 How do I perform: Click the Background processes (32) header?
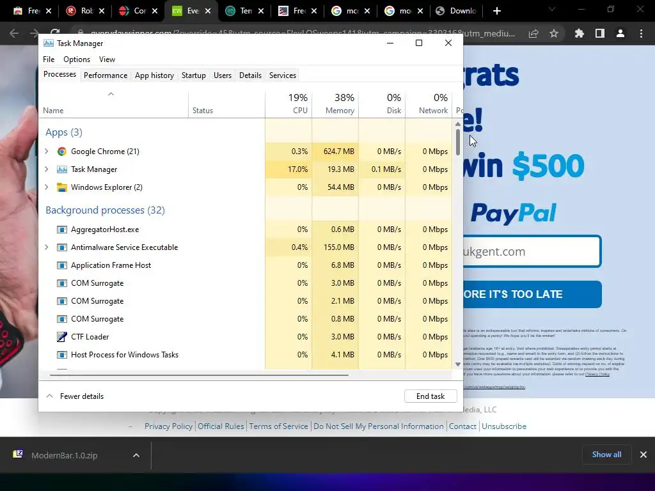point(106,210)
